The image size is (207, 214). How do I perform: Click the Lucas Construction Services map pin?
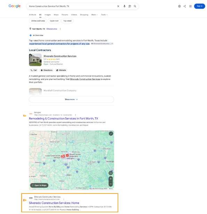[63, 156]
